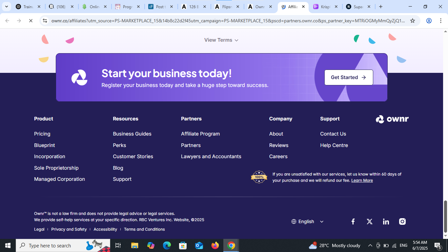
Task: Switch to the Progr tab
Action: [128, 7]
